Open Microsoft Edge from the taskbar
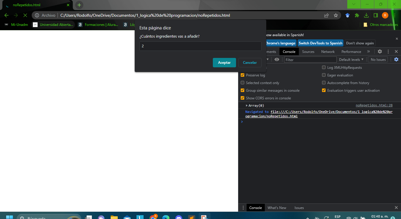401x219 pixels. pyautogui.click(x=166, y=217)
